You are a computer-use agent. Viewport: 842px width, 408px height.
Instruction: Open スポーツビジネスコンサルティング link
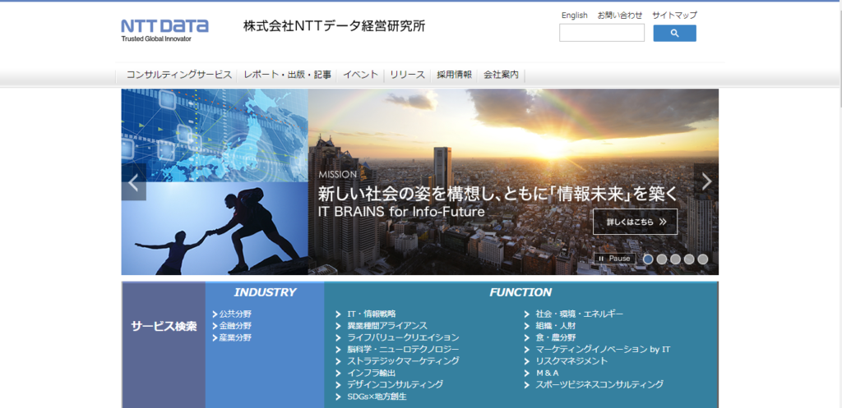tap(599, 384)
